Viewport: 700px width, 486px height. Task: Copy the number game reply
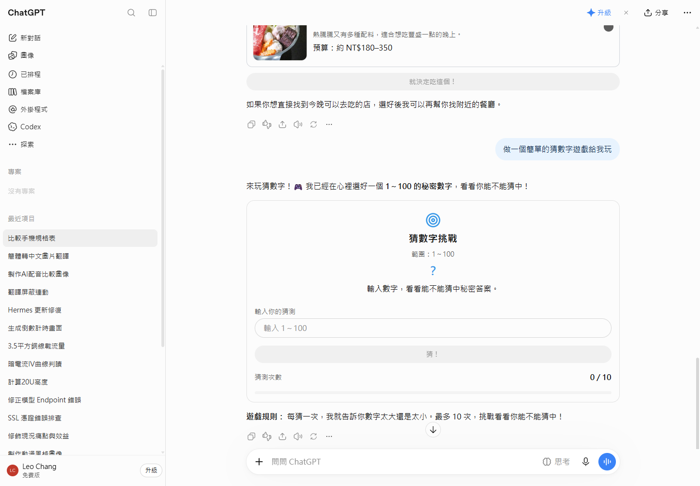coord(251,436)
